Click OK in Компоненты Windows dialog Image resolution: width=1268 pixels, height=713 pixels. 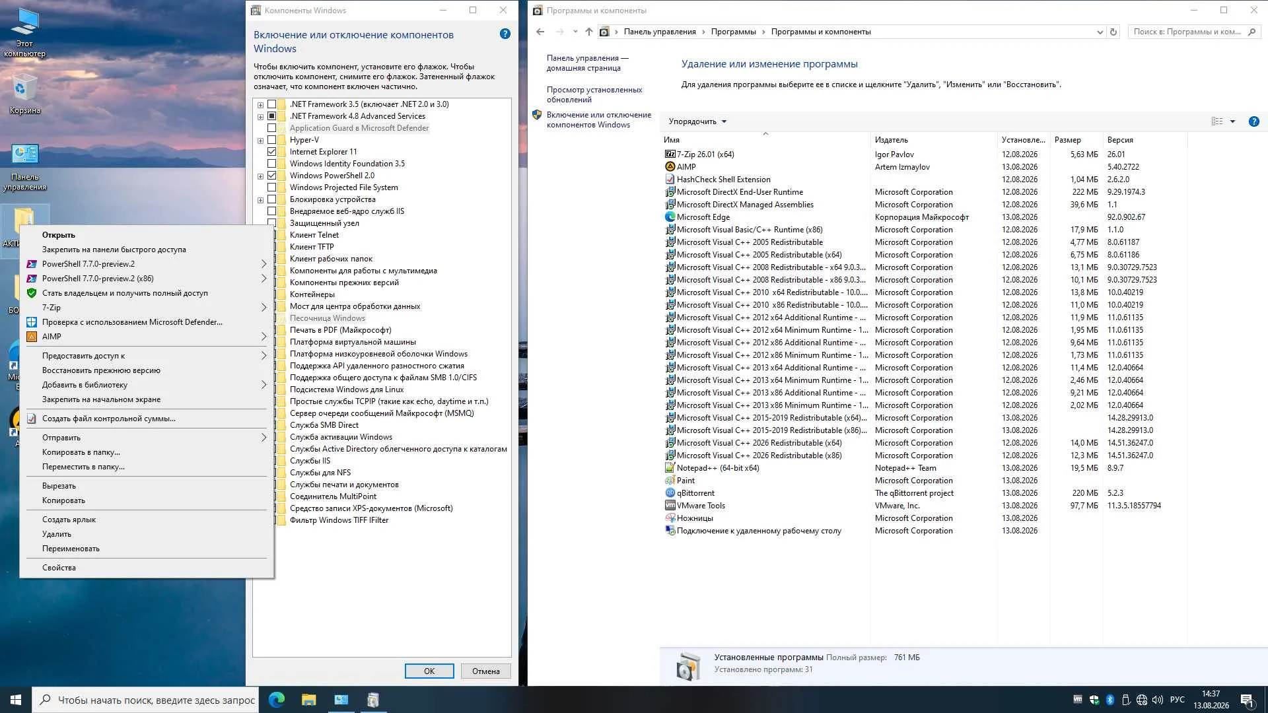tap(429, 671)
